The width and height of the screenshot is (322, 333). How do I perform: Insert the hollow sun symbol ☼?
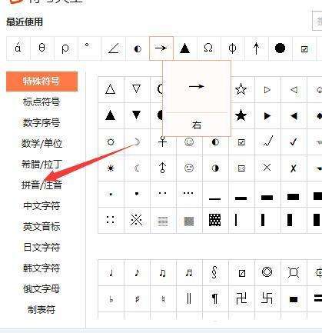[x=111, y=142]
